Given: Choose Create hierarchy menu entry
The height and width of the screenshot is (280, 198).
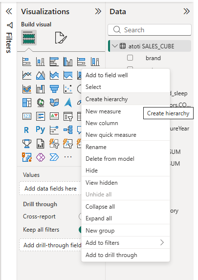Looking at the screenshot, I should tap(126, 99).
